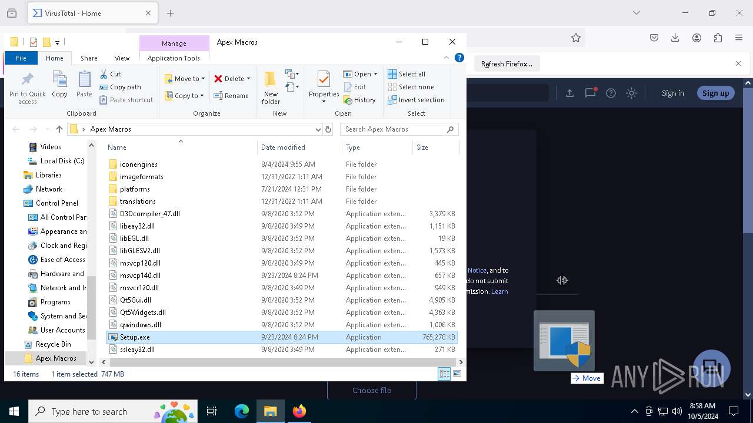This screenshot has width=753, height=423.
Task: Toggle VirusTotal theme sun icon
Action: point(631,93)
